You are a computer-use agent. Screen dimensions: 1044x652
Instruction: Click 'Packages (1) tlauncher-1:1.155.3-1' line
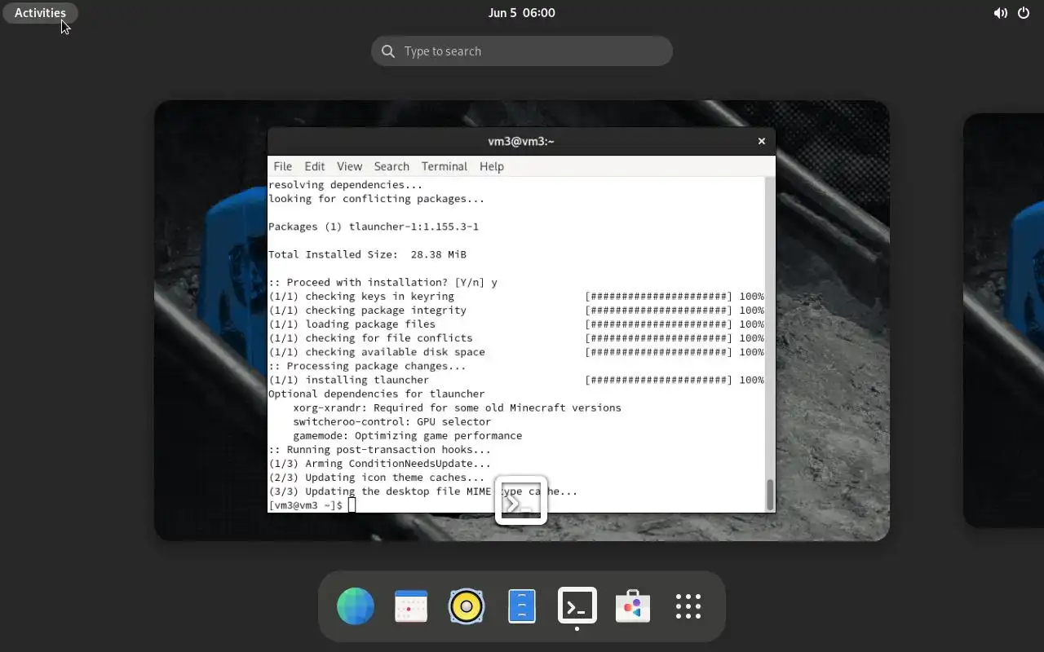tap(374, 227)
